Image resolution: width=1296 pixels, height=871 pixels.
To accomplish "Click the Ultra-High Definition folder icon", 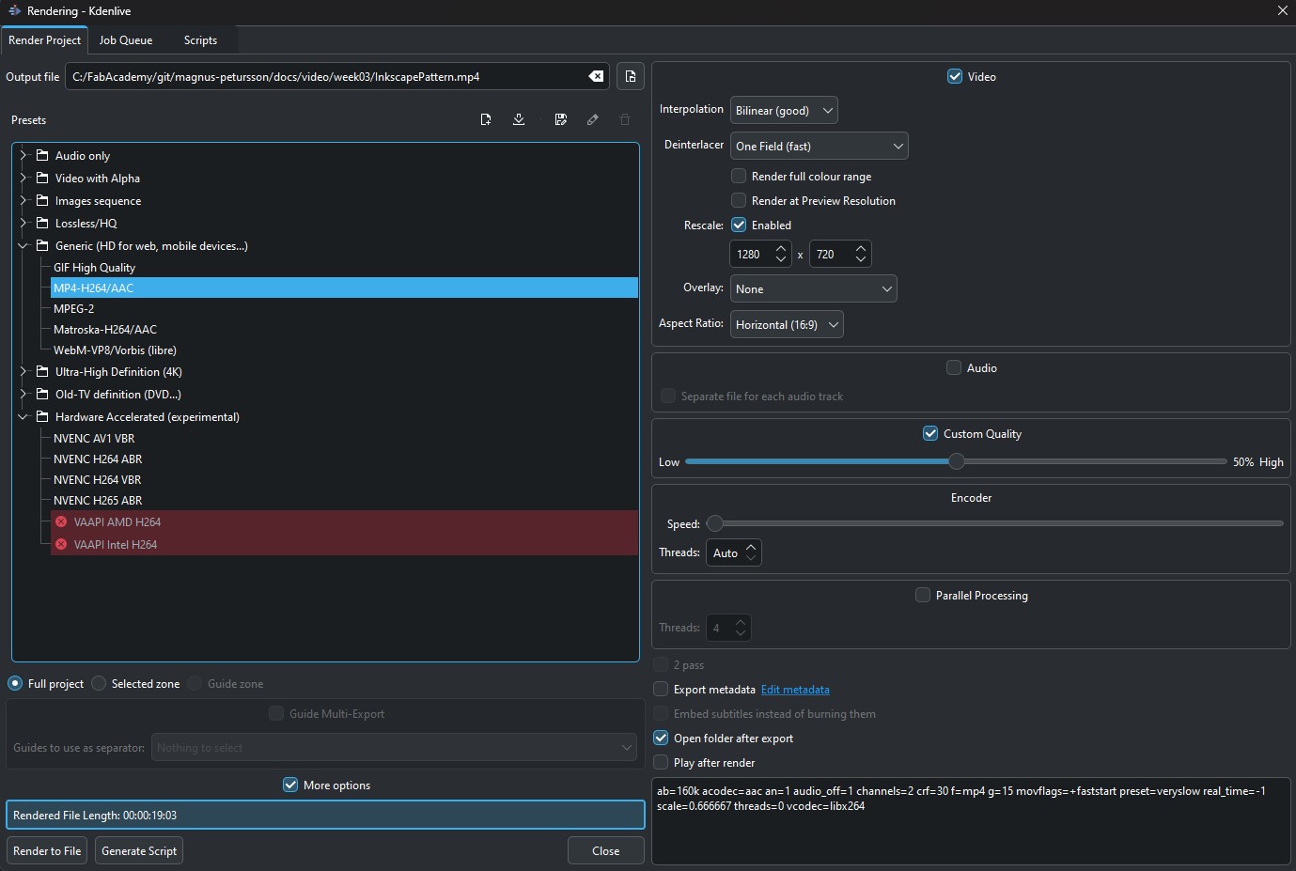I will pyautogui.click(x=42, y=371).
